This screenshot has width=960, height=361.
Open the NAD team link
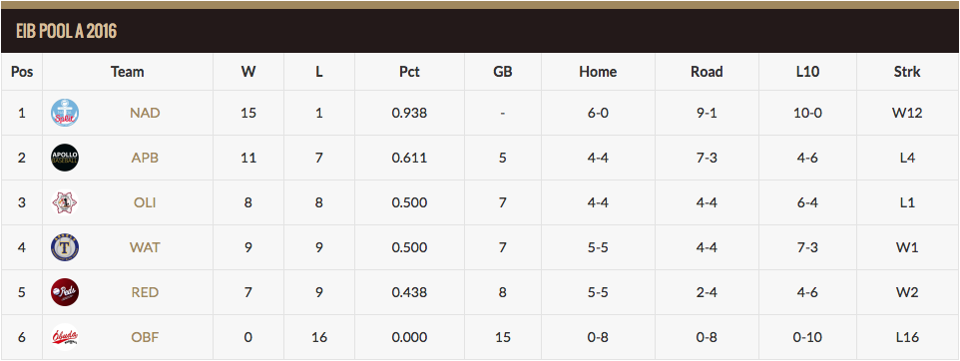pyautogui.click(x=145, y=114)
